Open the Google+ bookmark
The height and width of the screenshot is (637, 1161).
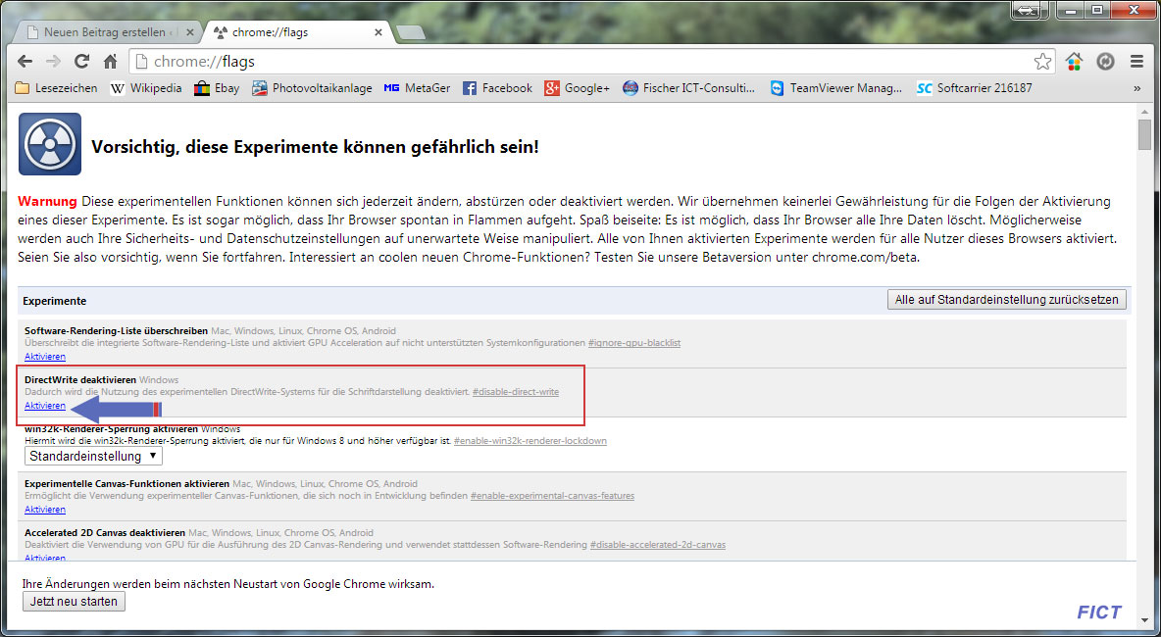[577, 88]
